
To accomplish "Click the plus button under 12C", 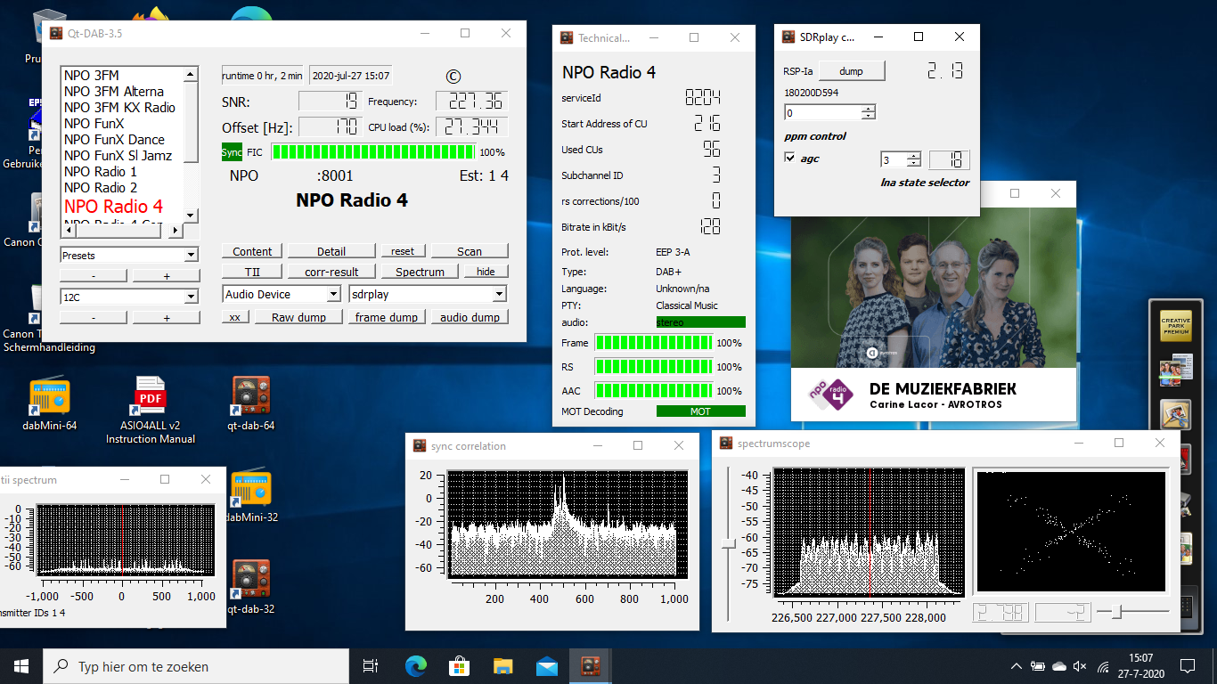I will (166, 318).
